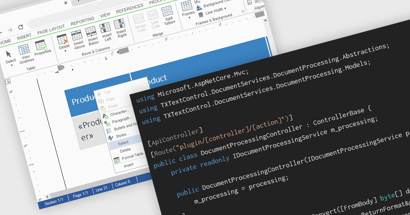
Task: Switch to the REFERENCES ribbon tab
Action: click(129, 9)
